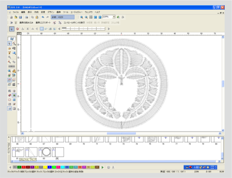
Task: Step forward with the arrow after the stitch slider
Action: click(109, 29)
